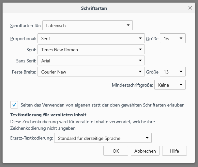Image resolution: width=198 pixels, height=167 pixels.
Task: Open the fixed-width Größe 13 dropdown
Action: (x=173, y=72)
